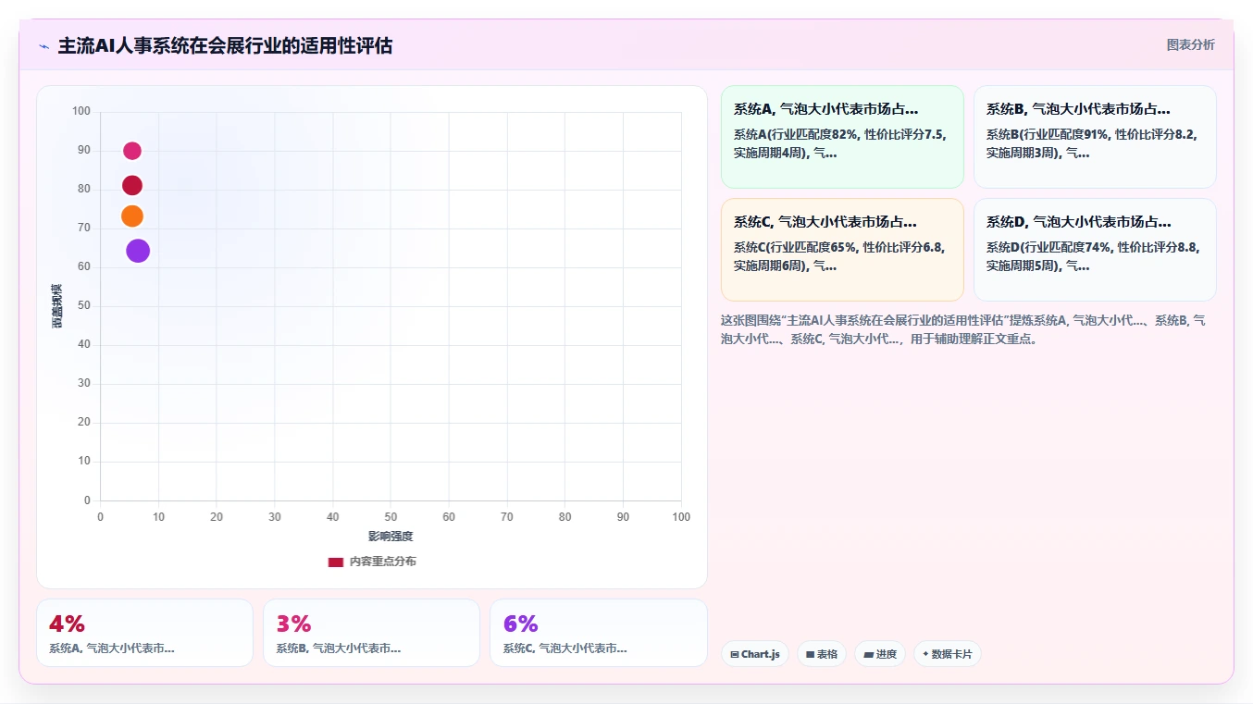
Task: Click the 系统C 行业匹配度65% description text
Action: click(x=840, y=256)
